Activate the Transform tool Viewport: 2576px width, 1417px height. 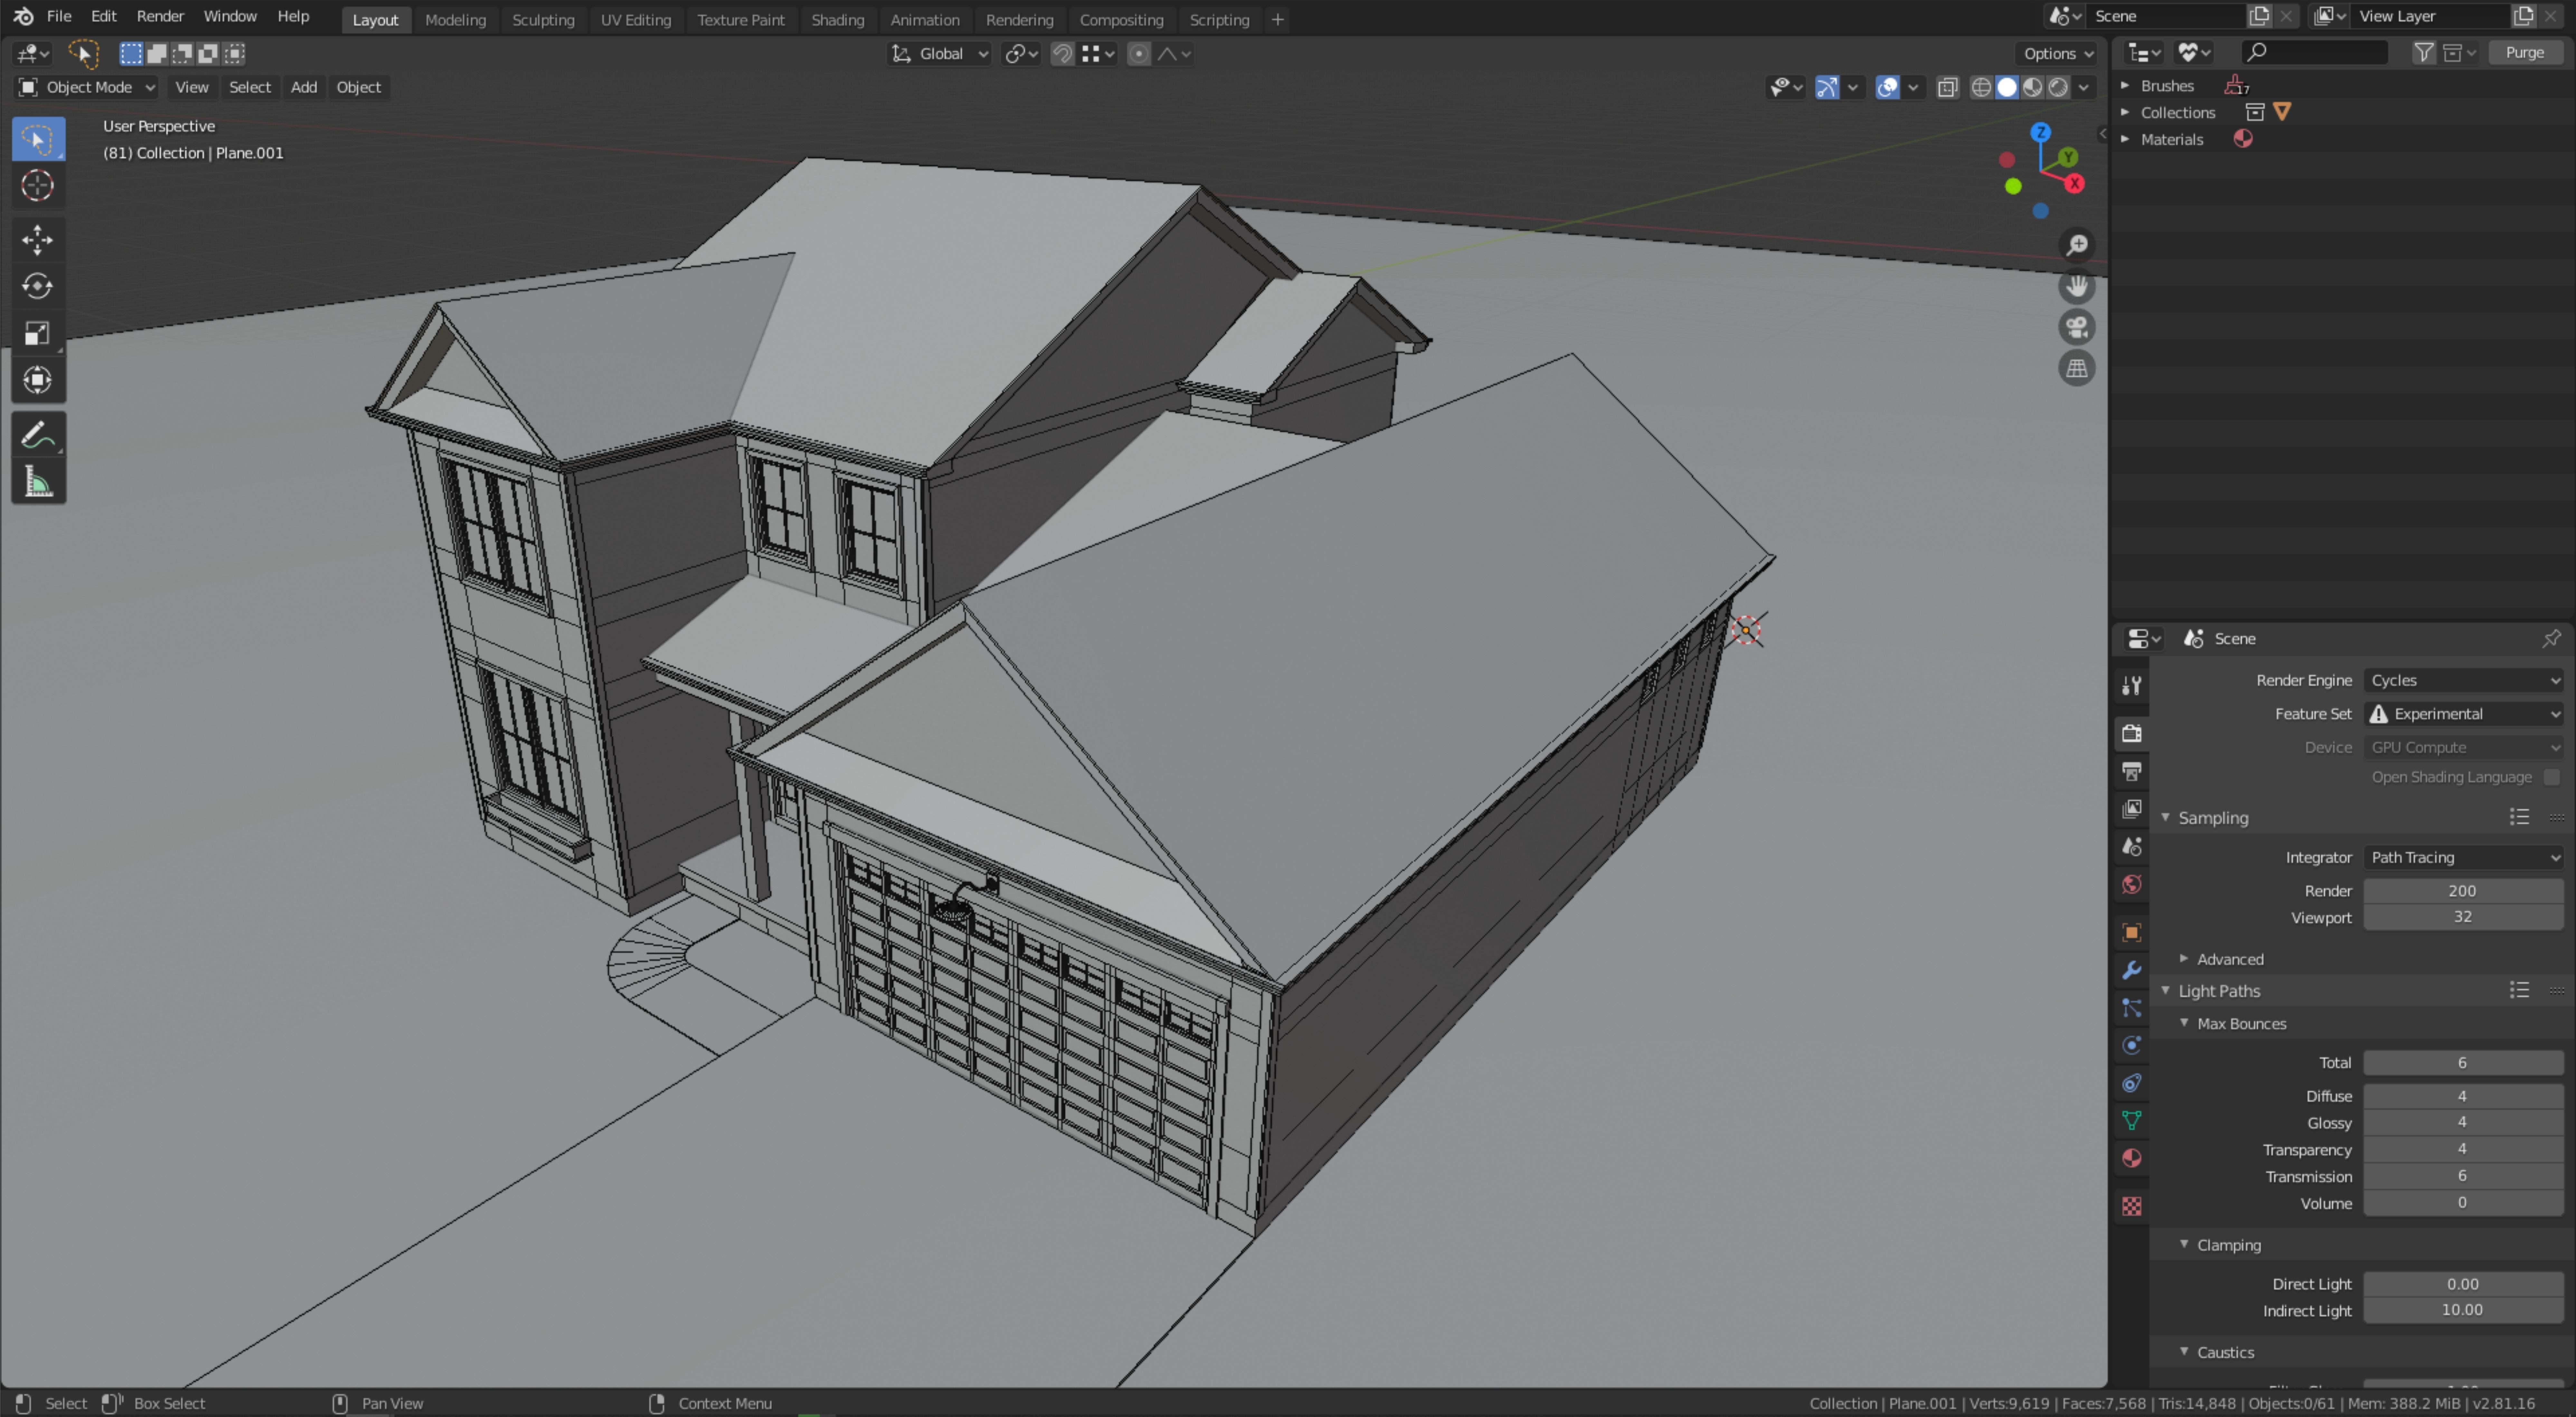click(38, 380)
